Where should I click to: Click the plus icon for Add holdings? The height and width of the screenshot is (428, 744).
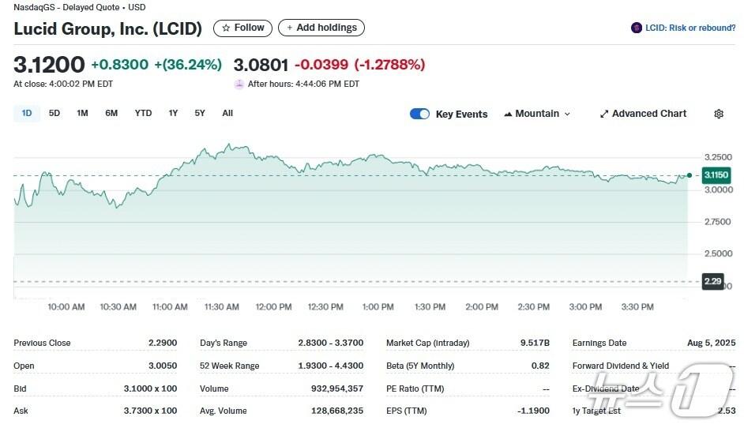pyautogui.click(x=289, y=28)
